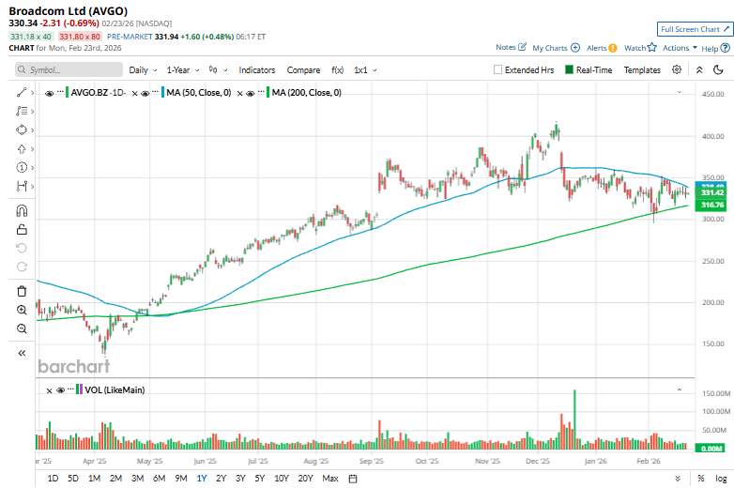This screenshot has width=734, height=488.
Task: Open the Daily frequency dropdown
Action: 143,69
